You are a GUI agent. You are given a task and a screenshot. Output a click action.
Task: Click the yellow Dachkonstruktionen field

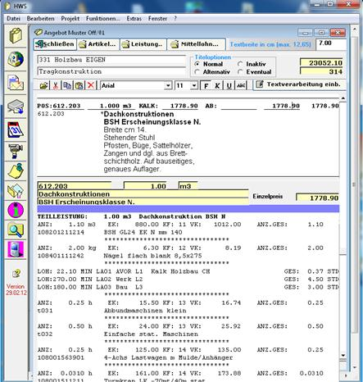[143, 194]
